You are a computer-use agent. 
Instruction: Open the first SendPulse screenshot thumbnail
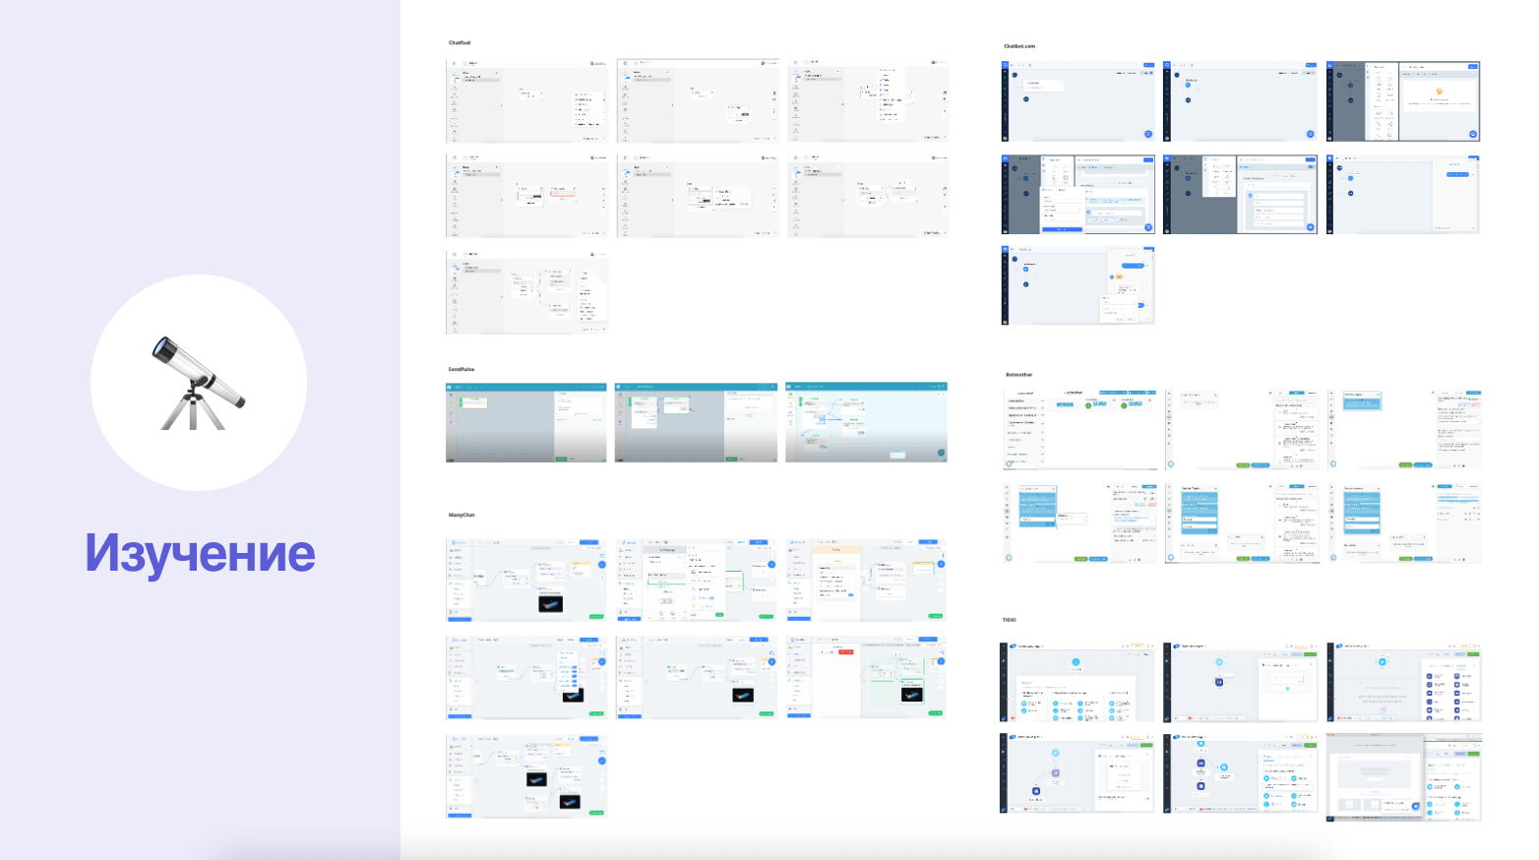[526, 423]
